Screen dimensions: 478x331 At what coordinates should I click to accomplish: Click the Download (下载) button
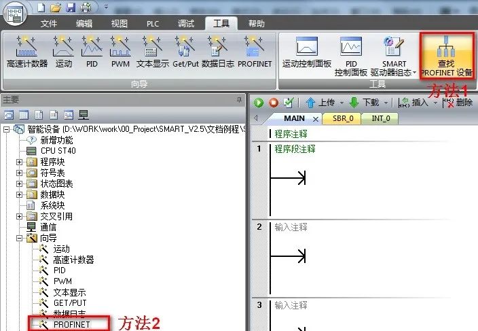click(x=365, y=103)
